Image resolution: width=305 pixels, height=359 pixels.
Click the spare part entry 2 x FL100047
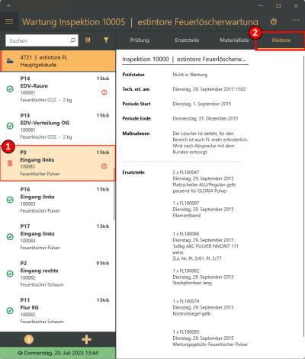[x=204, y=181]
